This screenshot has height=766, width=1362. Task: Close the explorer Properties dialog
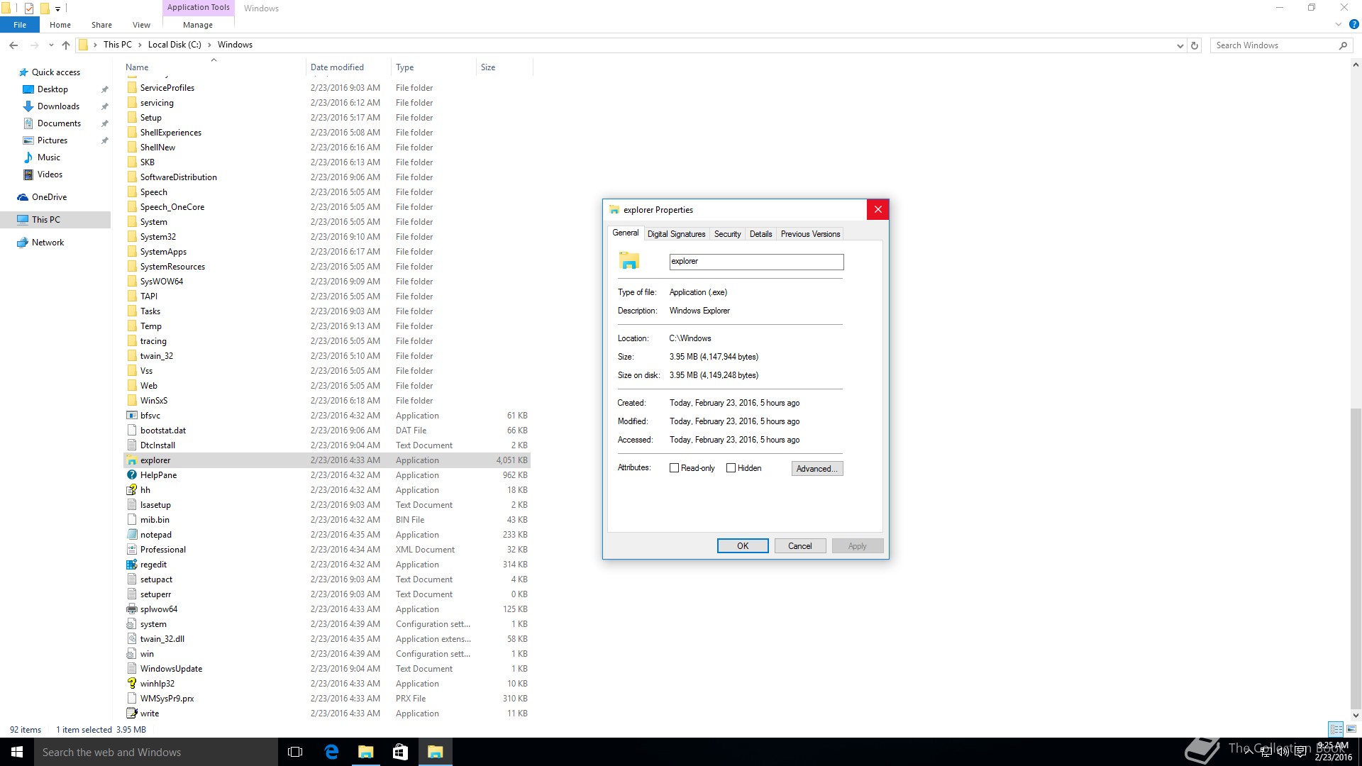[877, 209]
